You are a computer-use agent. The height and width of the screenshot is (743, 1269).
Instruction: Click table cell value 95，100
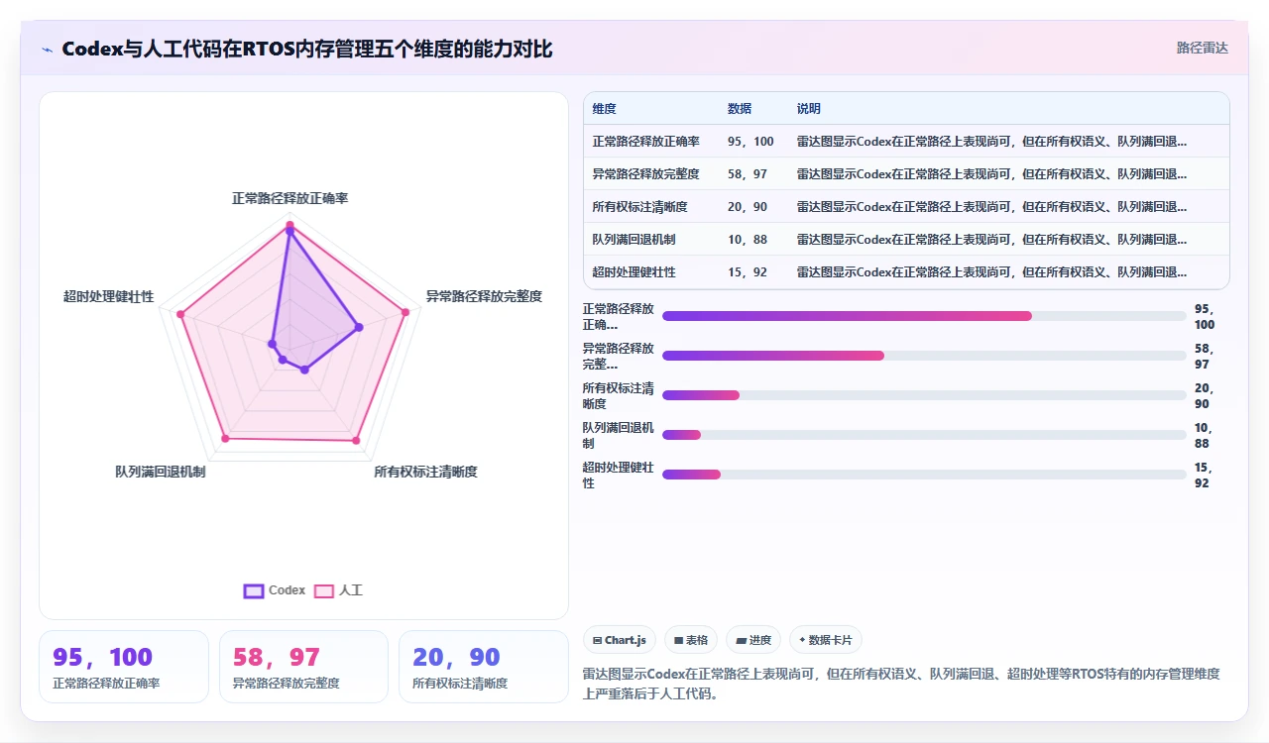pos(750,142)
